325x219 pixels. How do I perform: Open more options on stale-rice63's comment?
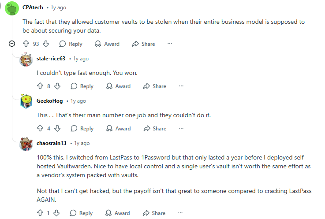point(181,86)
